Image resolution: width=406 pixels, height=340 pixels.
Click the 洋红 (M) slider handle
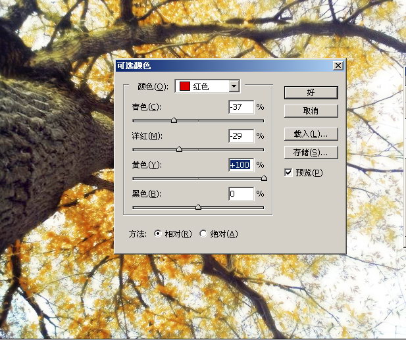coord(179,149)
